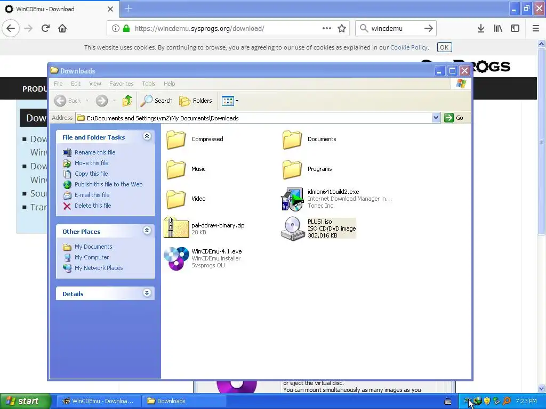Screen dimensions: 546x409
Task: Open the Help menu in Explorer
Action: tap(169, 84)
